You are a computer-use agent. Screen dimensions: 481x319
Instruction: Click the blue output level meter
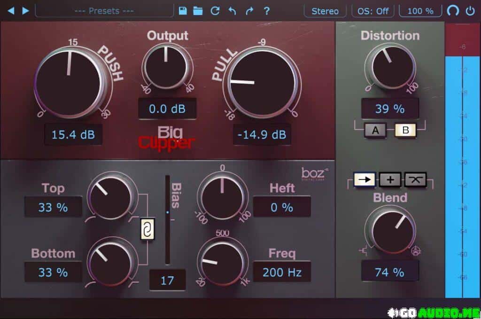pos(463,177)
